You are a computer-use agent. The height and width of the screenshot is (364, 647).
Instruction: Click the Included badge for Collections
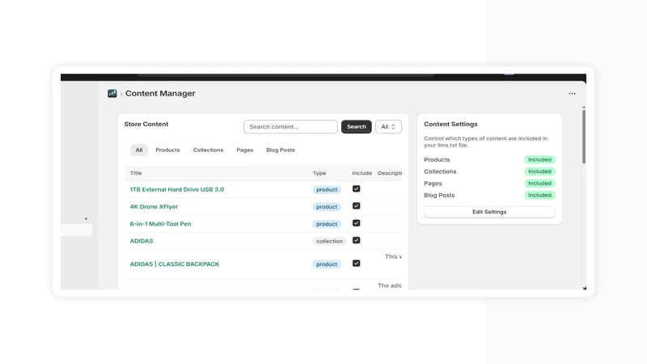(x=539, y=171)
